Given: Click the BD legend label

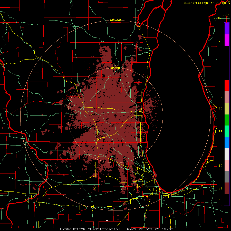Looking at the screenshot, I should pos(220,109).
